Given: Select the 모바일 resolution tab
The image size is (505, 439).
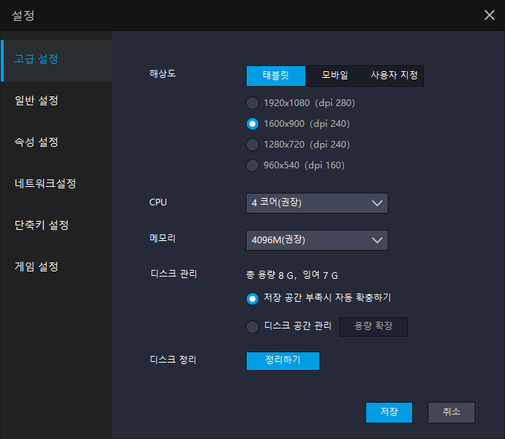Looking at the screenshot, I should tap(335, 76).
